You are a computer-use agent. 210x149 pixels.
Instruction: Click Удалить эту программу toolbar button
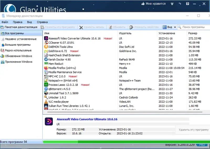[57, 27]
